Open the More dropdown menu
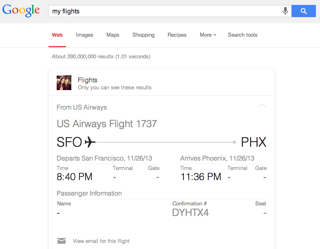320x249 pixels. 208,35
